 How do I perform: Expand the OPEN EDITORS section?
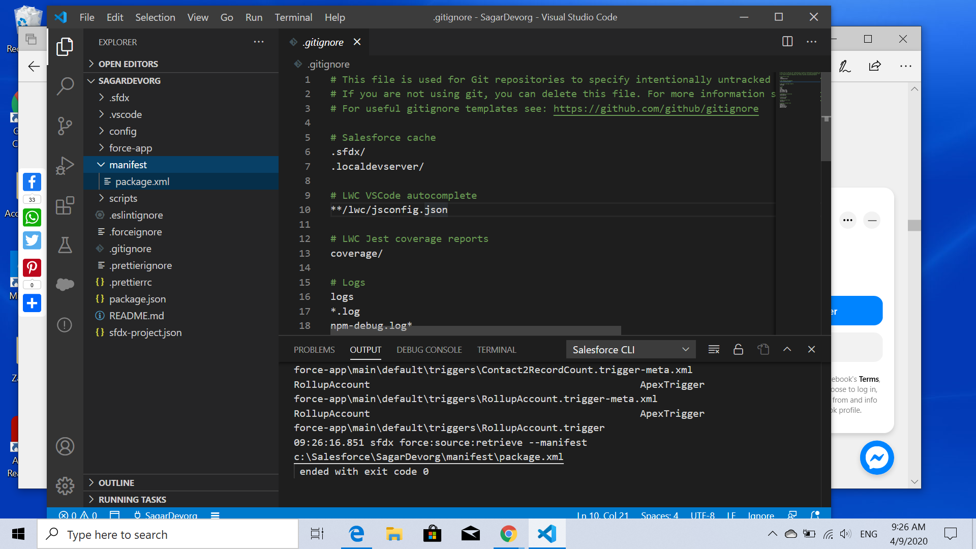point(181,64)
